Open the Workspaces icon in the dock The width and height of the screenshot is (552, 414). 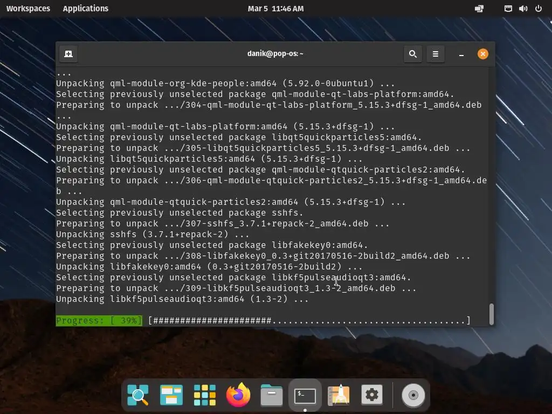click(171, 395)
